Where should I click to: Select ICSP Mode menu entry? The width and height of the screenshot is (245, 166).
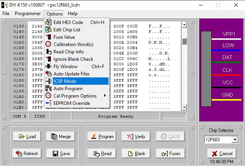click(x=77, y=81)
